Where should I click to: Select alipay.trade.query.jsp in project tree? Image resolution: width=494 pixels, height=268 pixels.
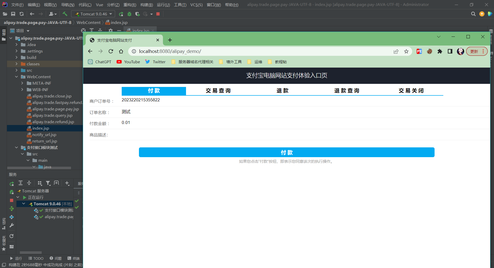coord(52,115)
